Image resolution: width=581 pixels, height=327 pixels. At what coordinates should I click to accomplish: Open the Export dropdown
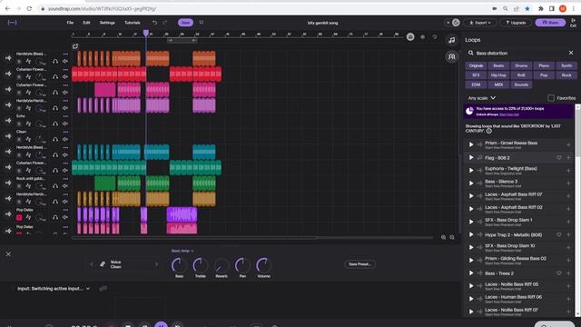(480, 23)
